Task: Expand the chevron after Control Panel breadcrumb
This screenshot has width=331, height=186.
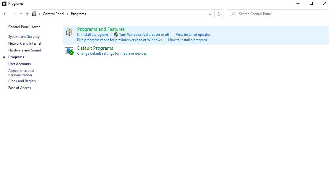Action: tap(68, 14)
